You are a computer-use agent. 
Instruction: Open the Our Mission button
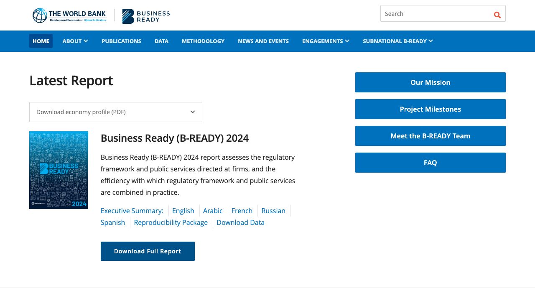point(431,82)
